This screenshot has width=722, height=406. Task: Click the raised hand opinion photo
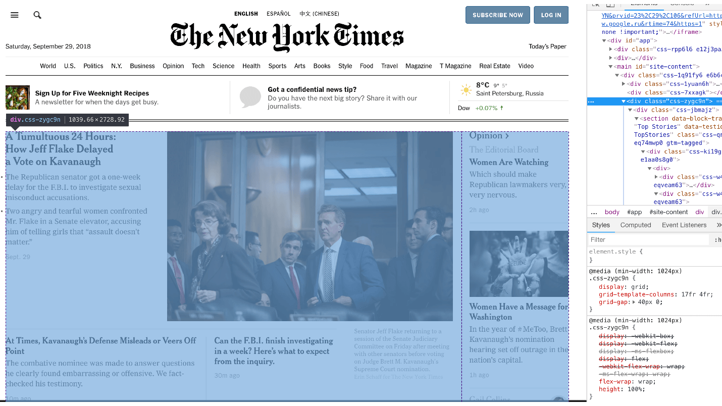coord(519,264)
